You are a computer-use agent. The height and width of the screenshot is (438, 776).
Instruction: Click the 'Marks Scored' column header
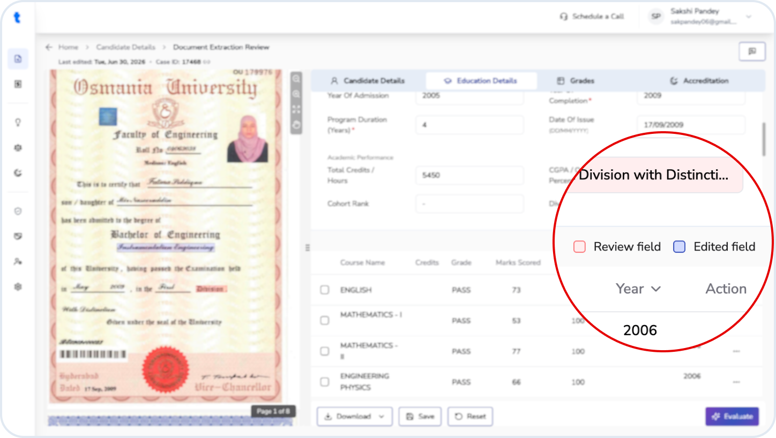pos(518,262)
